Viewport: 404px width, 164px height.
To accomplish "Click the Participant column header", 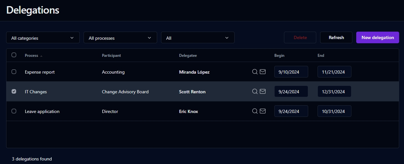I will tap(111, 56).
